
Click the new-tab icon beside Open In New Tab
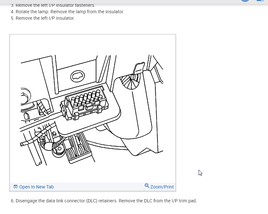coord(15,187)
